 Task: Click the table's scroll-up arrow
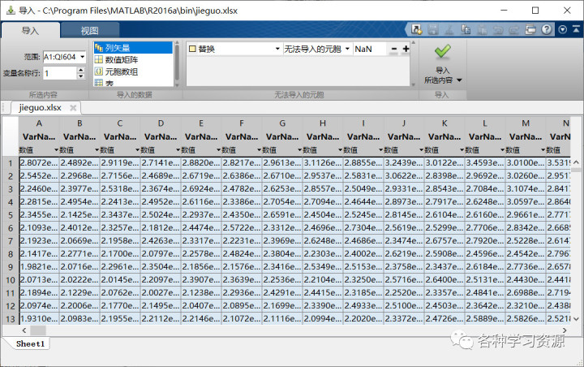tap(576, 162)
